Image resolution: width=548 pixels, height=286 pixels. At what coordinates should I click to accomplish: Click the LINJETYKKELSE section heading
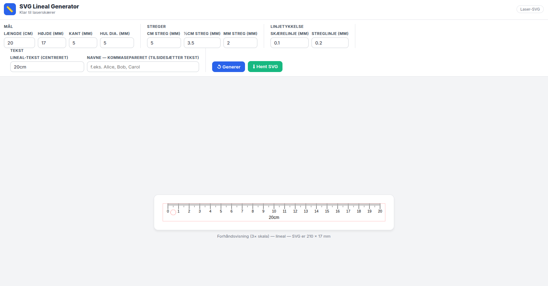[x=287, y=26]
